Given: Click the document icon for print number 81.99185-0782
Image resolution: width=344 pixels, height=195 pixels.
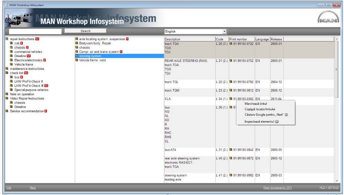Looking at the screenshot, I should point(231,82).
